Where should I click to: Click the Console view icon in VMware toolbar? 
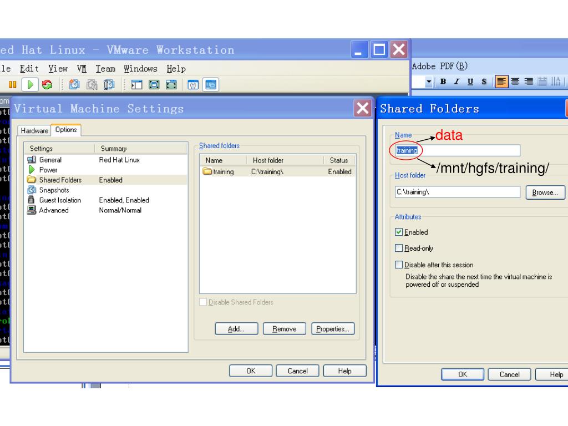coord(210,85)
